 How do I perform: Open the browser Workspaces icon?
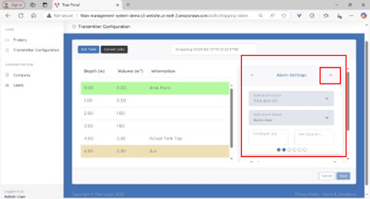33,5
